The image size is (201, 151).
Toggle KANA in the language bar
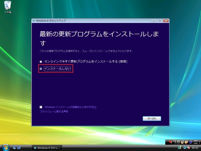(x=196, y=143)
